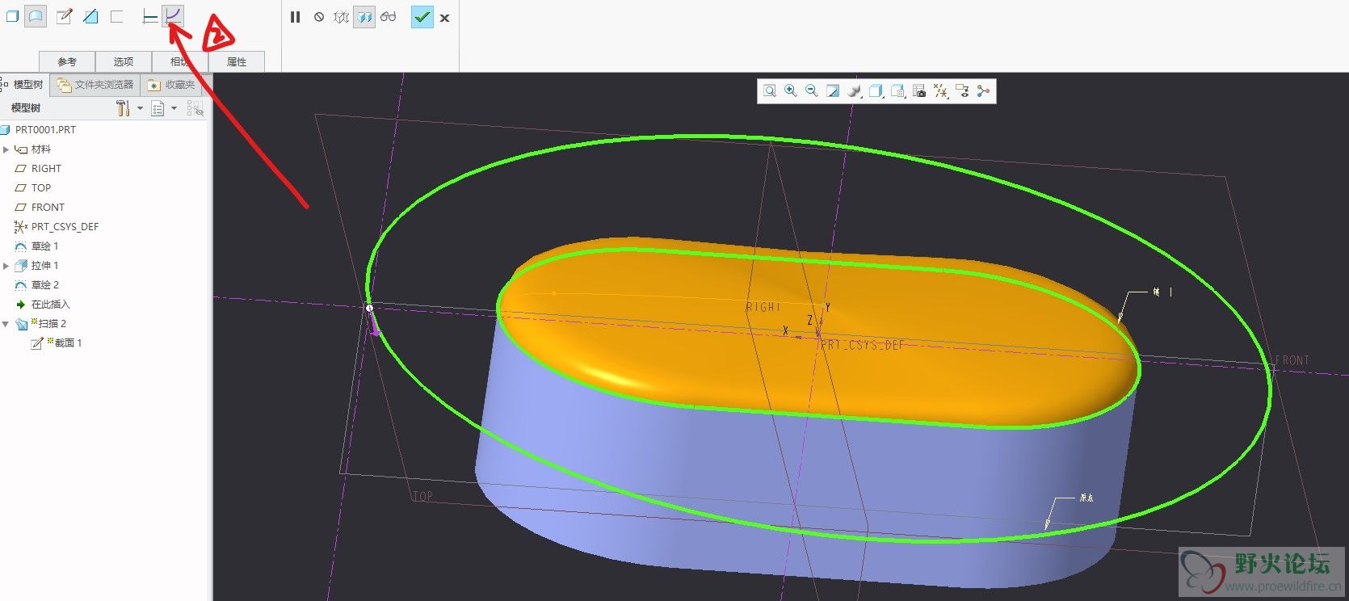
Task: Confirm the sweep with green checkmark
Action: coord(422,17)
